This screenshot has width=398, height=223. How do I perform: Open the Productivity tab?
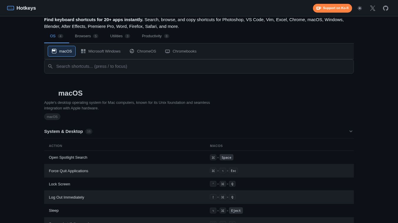[155, 36]
